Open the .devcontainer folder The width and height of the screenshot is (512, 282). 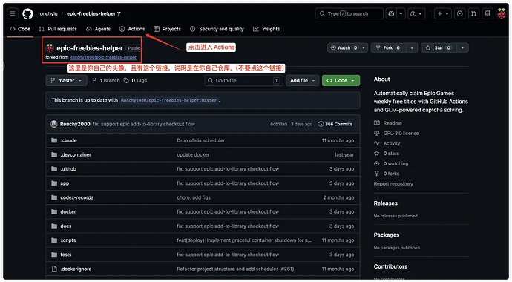click(x=76, y=154)
